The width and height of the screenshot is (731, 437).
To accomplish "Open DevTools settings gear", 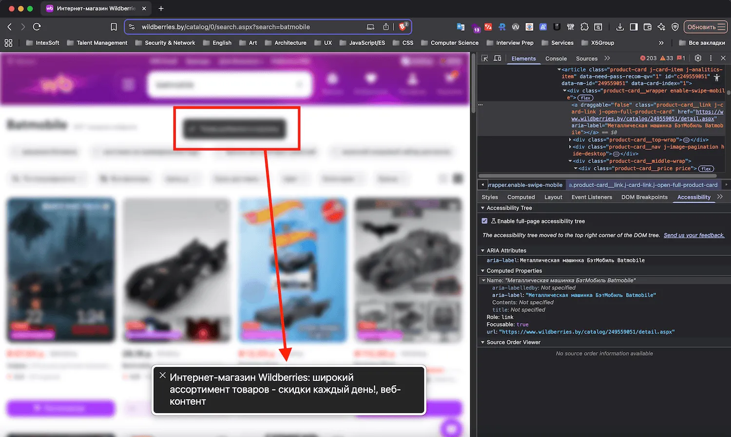I will 698,58.
